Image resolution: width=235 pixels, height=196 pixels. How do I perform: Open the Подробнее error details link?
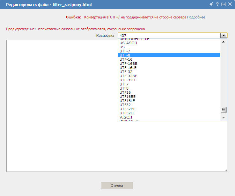pyautogui.click(x=196, y=17)
